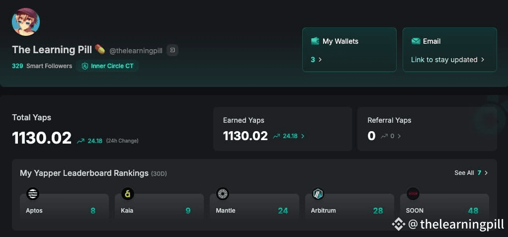
Task: Open the Referral Yaps card
Action: coord(427,129)
